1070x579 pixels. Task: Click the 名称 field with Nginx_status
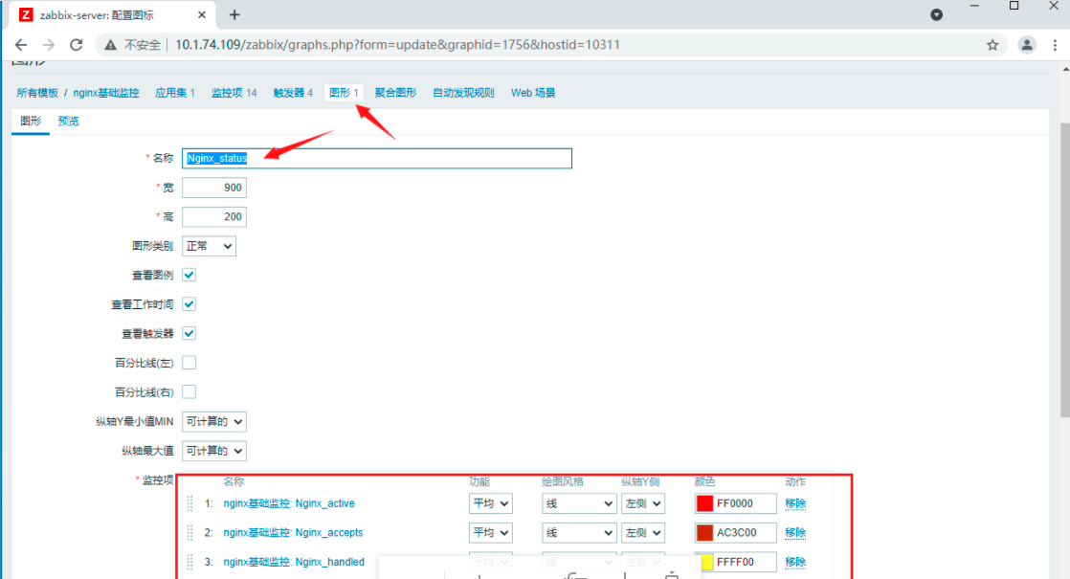[x=377, y=158]
